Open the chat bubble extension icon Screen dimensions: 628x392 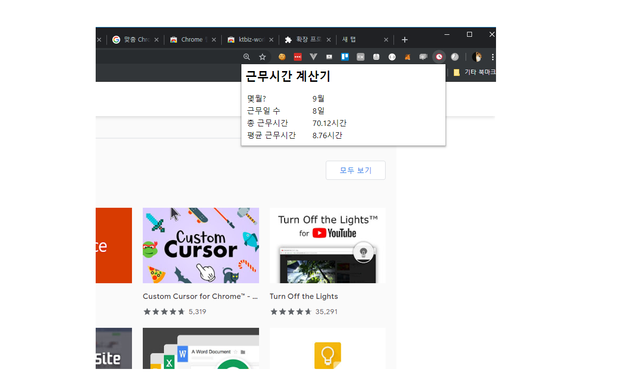(423, 56)
